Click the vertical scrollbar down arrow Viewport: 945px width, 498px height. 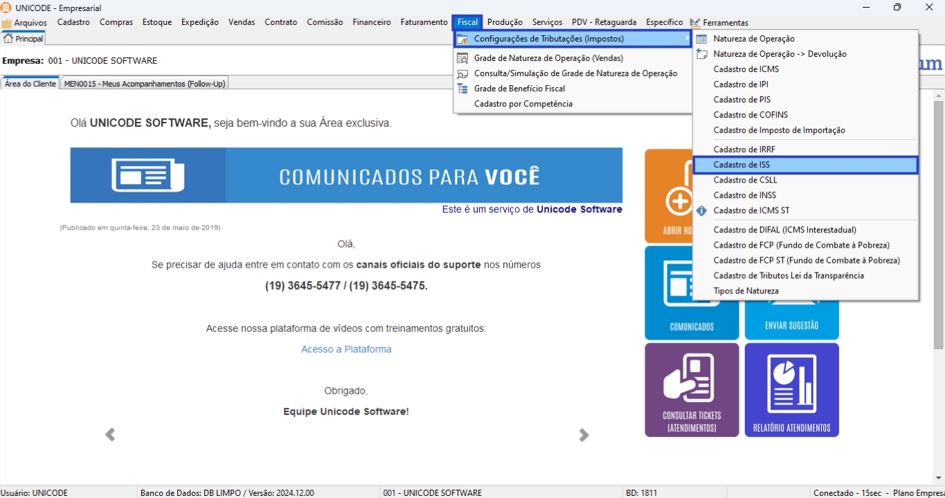click(939, 478)
